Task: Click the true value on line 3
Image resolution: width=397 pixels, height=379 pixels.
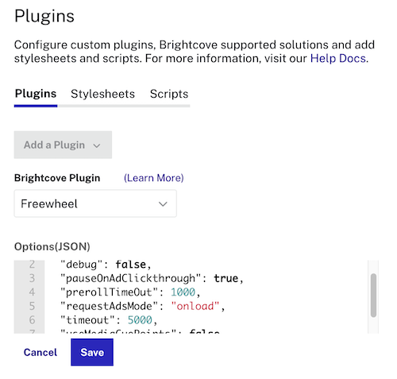Action: point(226,278)
